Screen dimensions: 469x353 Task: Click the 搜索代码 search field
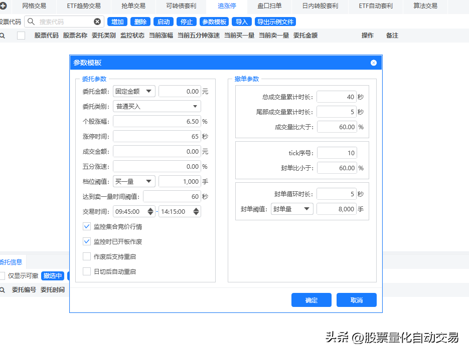[64, 22]
